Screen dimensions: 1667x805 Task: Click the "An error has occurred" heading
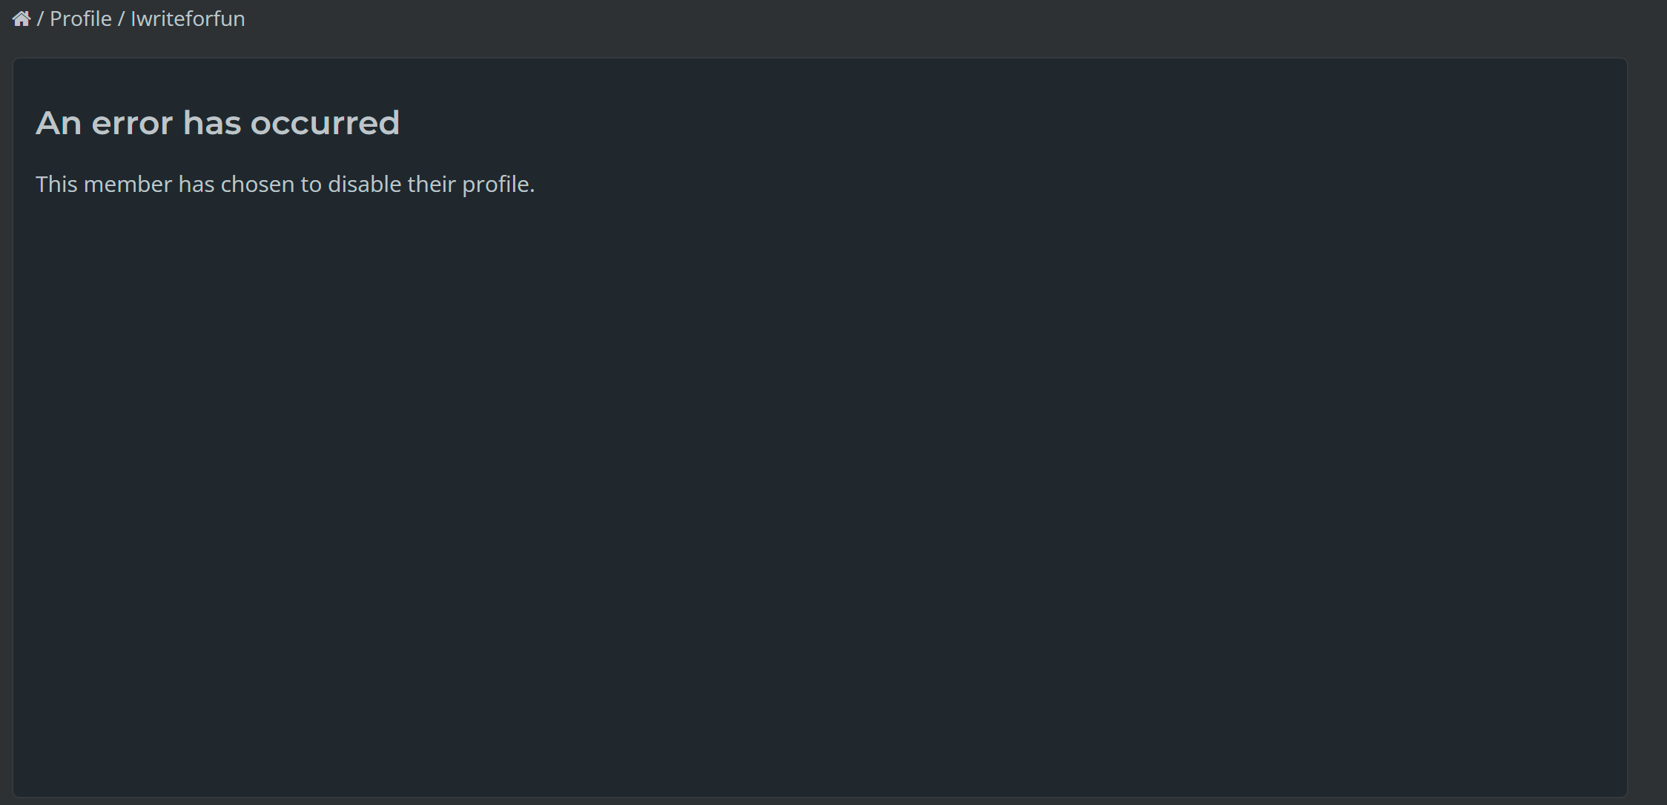(217, 123)
